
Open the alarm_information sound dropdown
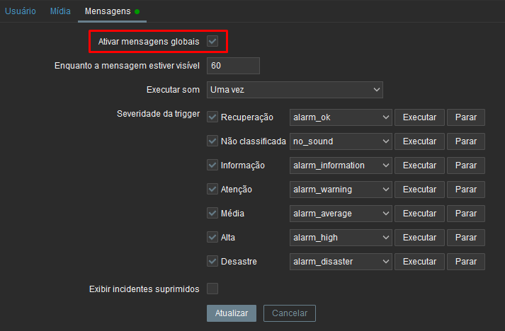coord(341,165)
